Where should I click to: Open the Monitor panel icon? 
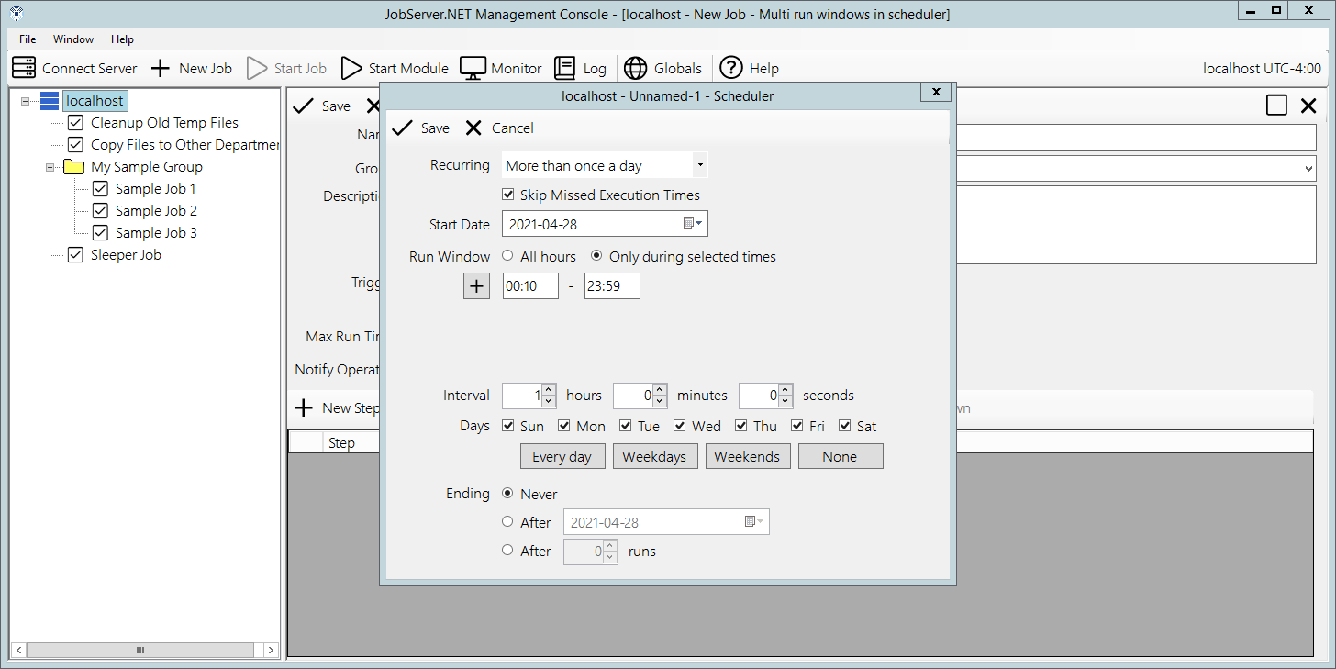point(471,67)
